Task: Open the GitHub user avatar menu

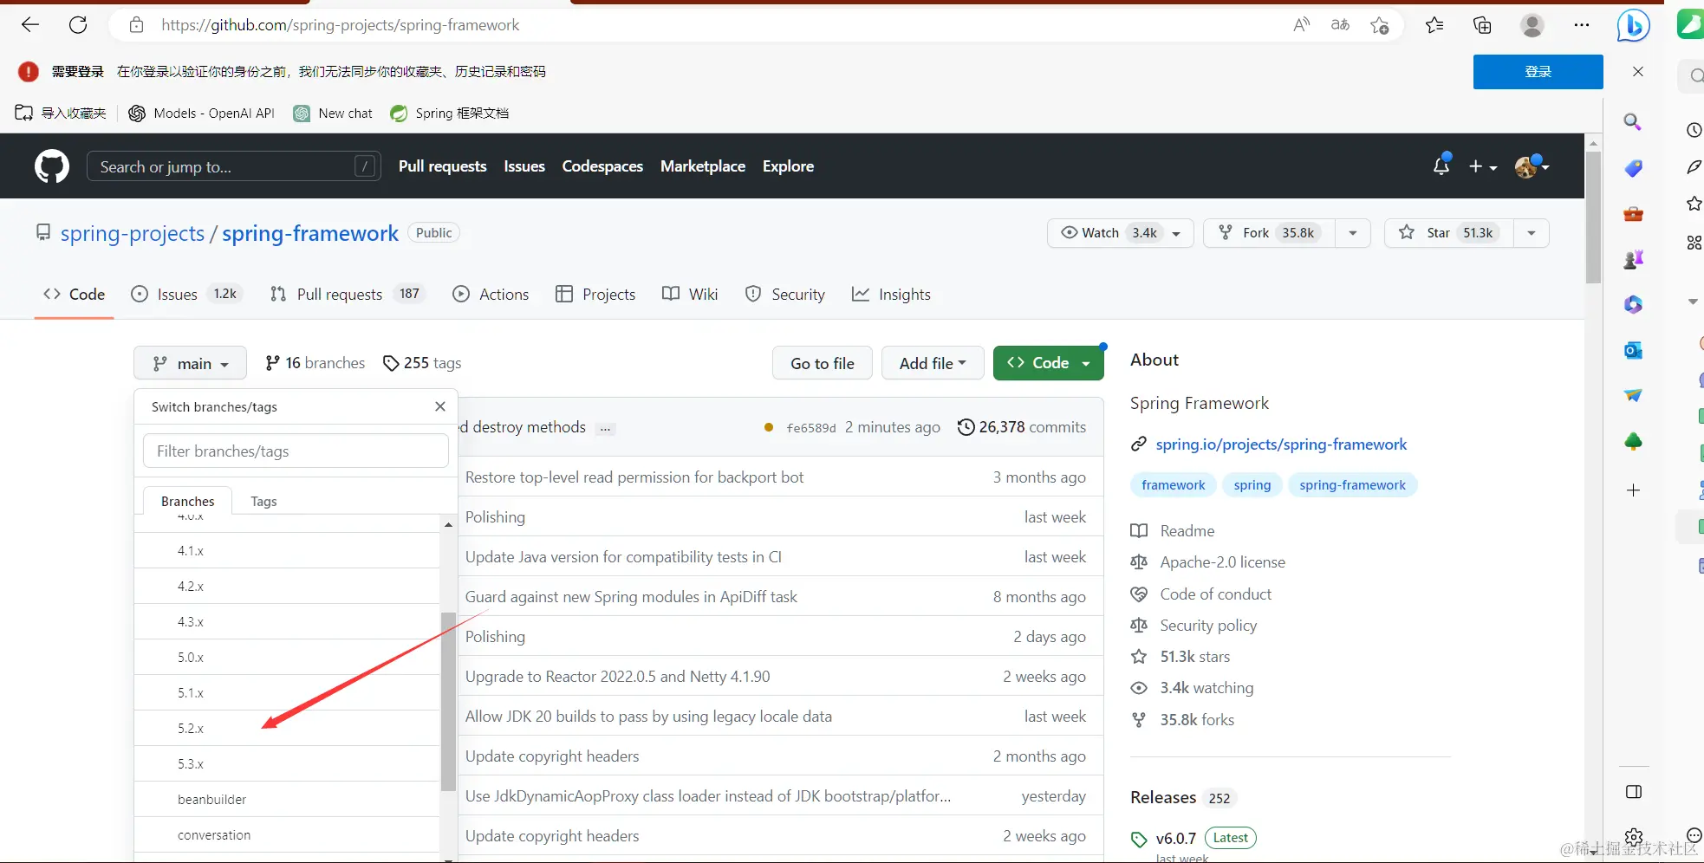Action: (x=1532, y=166)
